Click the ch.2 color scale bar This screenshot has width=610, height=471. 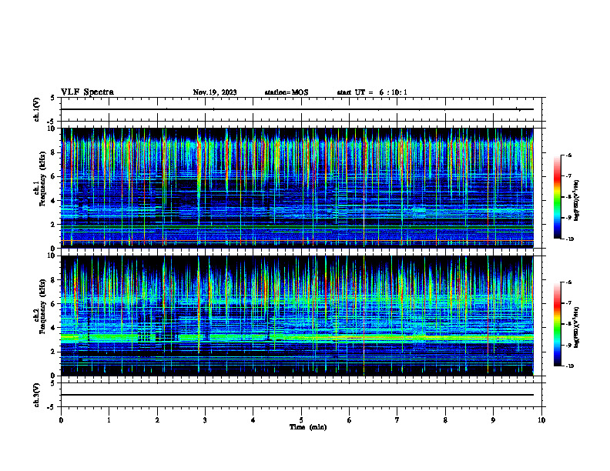pos(558,324)
